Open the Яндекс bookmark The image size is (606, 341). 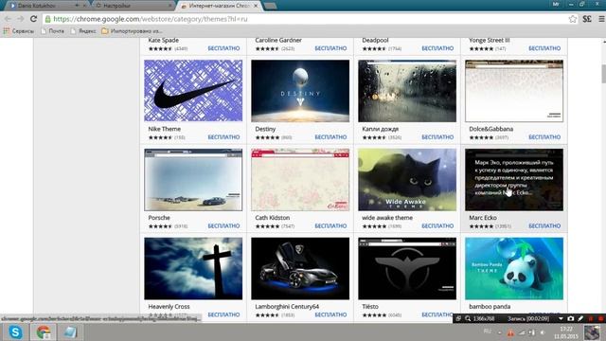click(x=83, y=31)
